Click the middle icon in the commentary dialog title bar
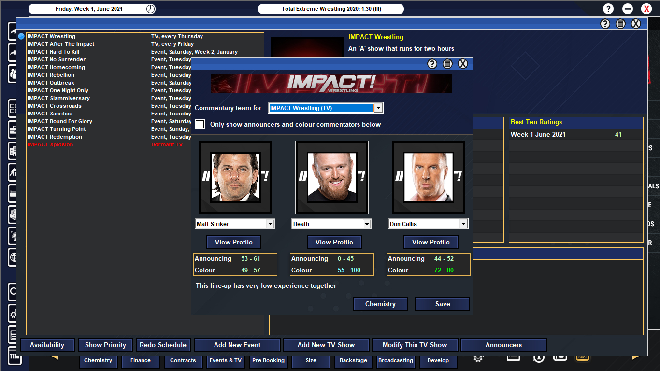 tap(448, 64)
